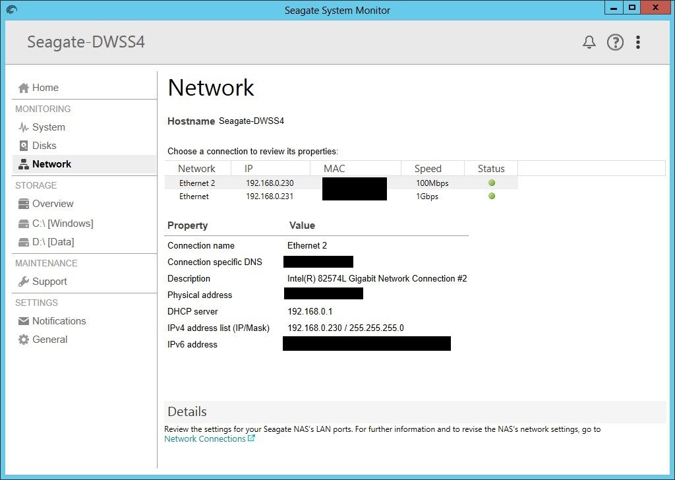Screen dimensions: 675x480
Task: Click the Support wrench icon
Action: coord(24,282)
